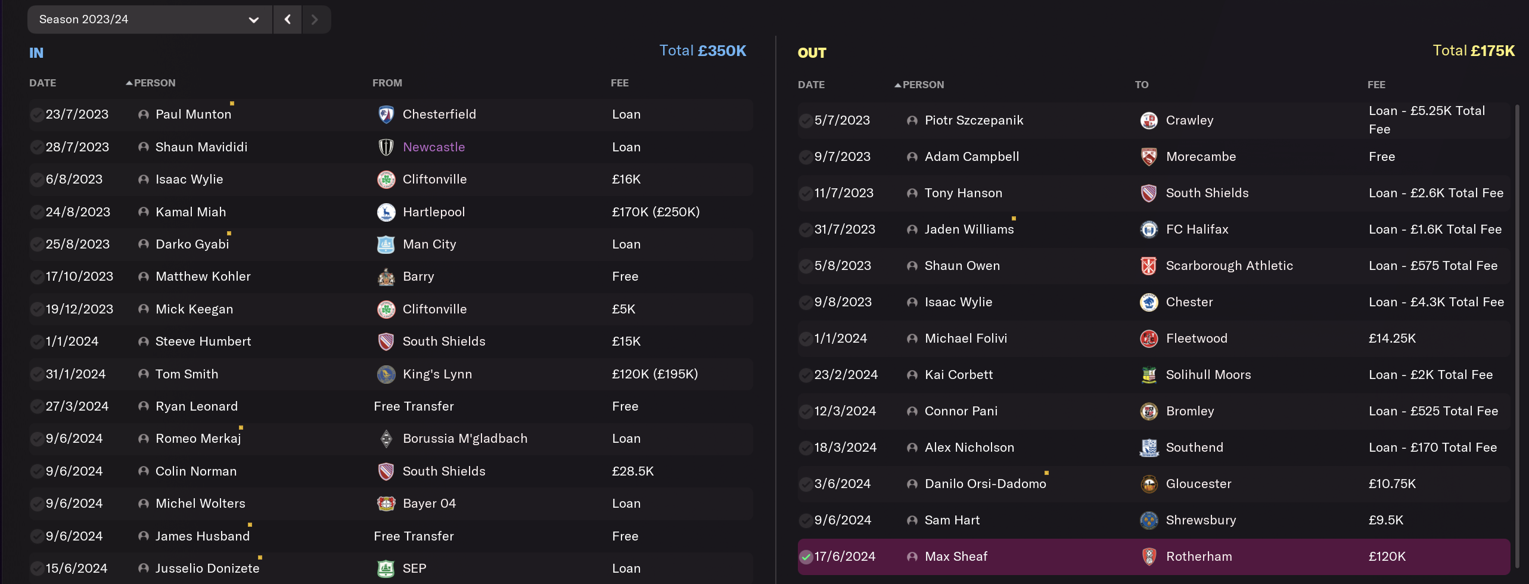Open the Rotherham club link
The image size is (1529, 584).
(1199, 557)
